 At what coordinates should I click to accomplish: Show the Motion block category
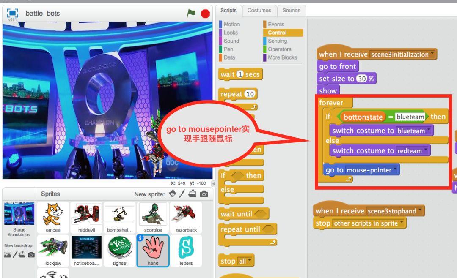pyautogui.click(x=232, y=25)
